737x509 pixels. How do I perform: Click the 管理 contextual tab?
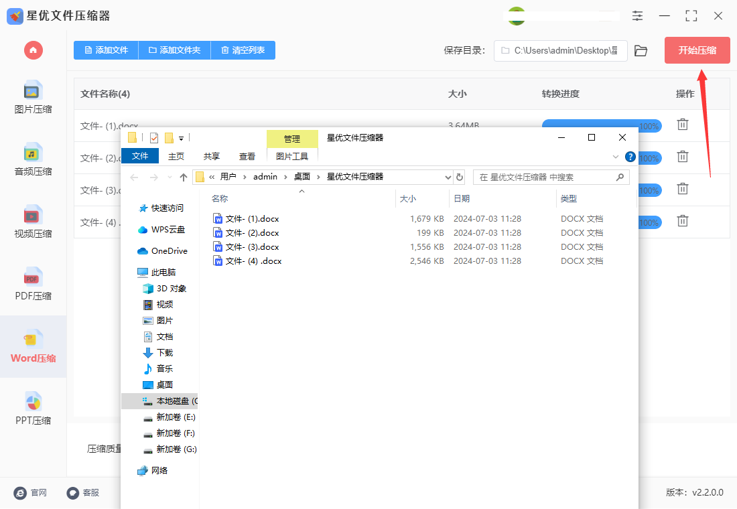(x=292, y=139)
